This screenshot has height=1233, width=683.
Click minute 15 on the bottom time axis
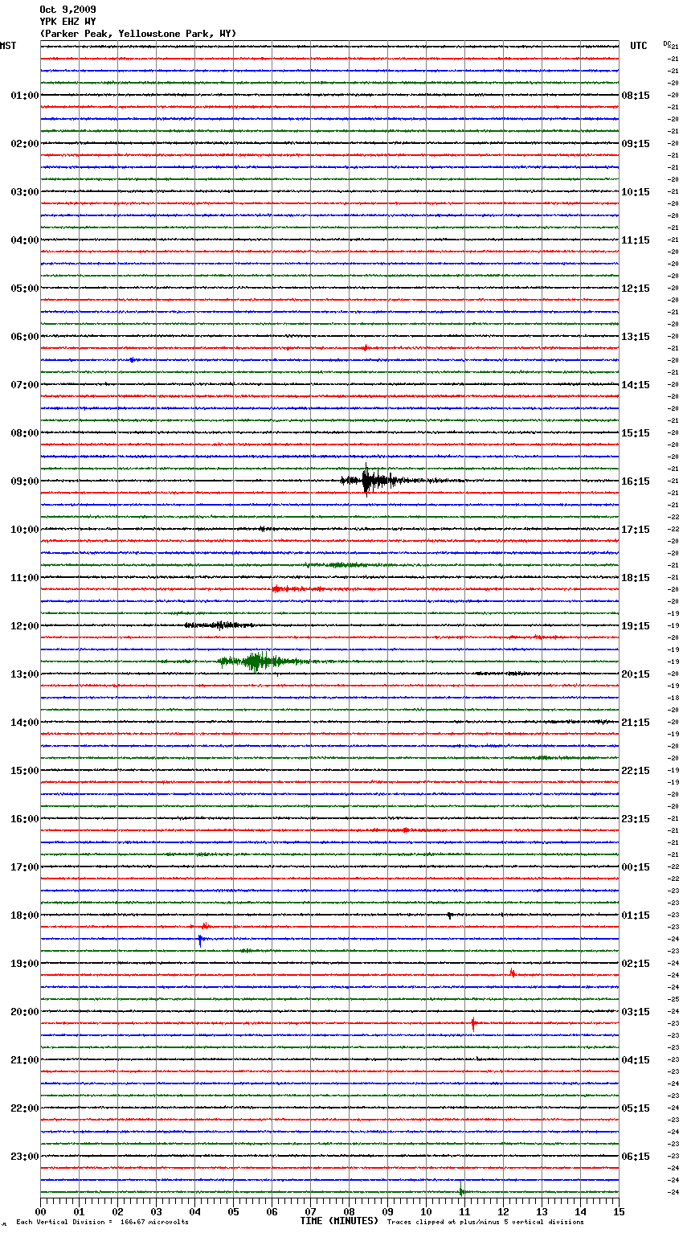click(619, 1211)
